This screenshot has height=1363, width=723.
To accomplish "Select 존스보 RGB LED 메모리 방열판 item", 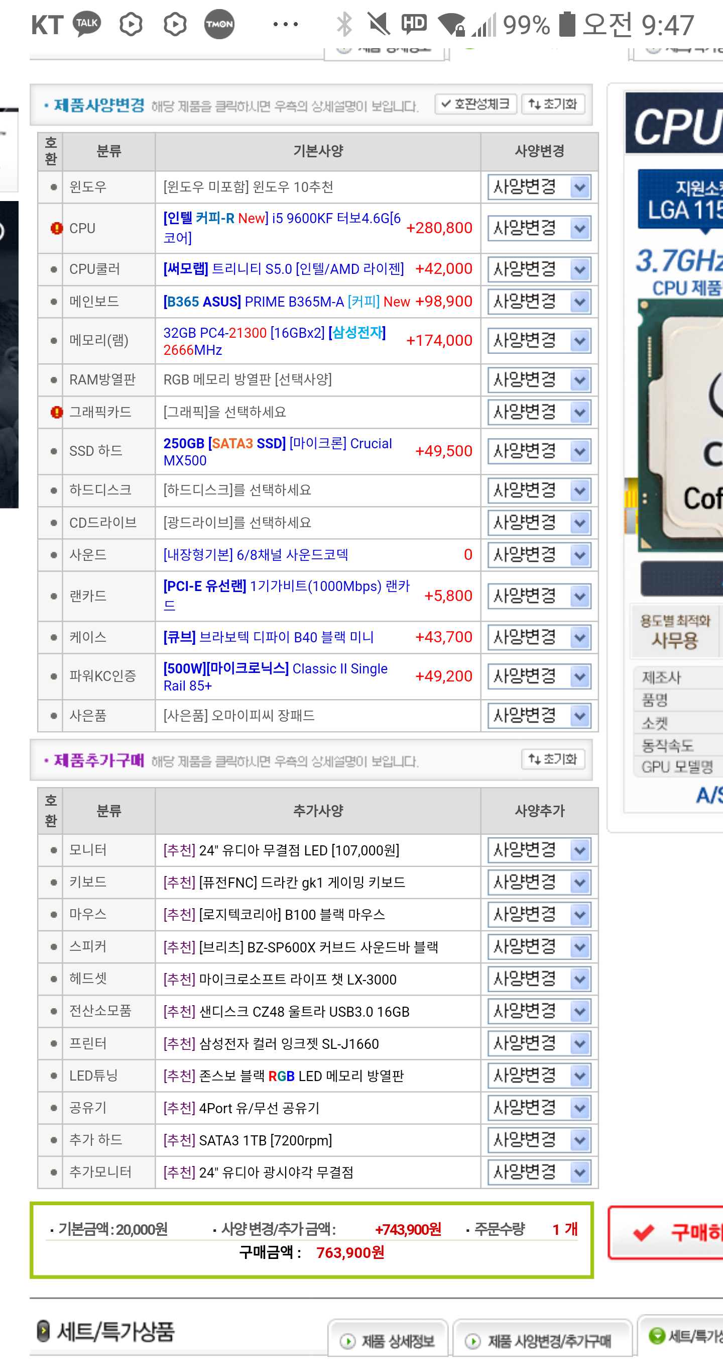I will point(283,1076).
